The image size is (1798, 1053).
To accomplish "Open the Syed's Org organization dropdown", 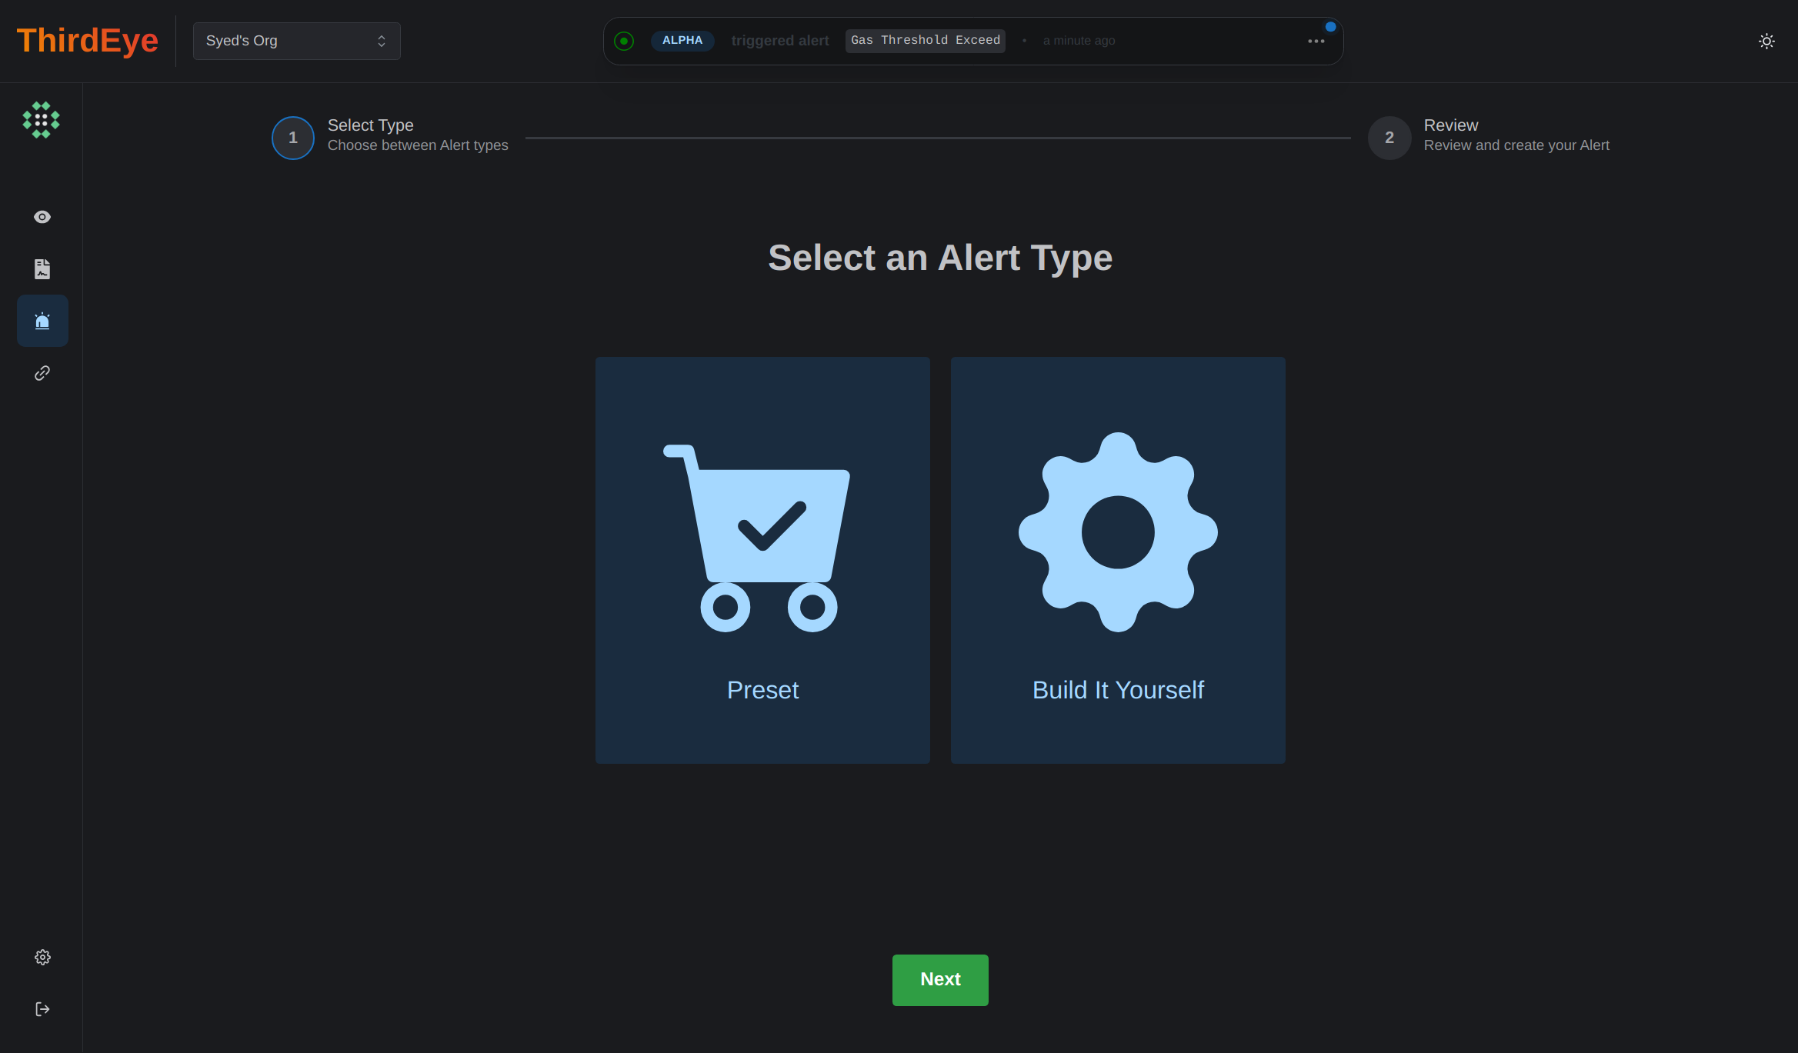I will (296, 41).
